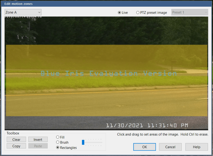213x156 pixels.
Task: Click the grayed Paste button
Action: [38, 146]
